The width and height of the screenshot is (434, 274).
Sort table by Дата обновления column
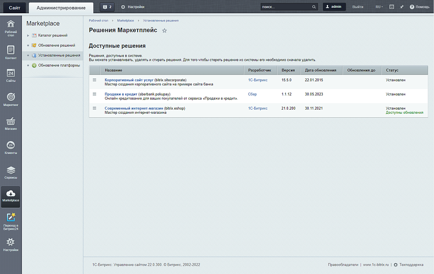point(321,70)
